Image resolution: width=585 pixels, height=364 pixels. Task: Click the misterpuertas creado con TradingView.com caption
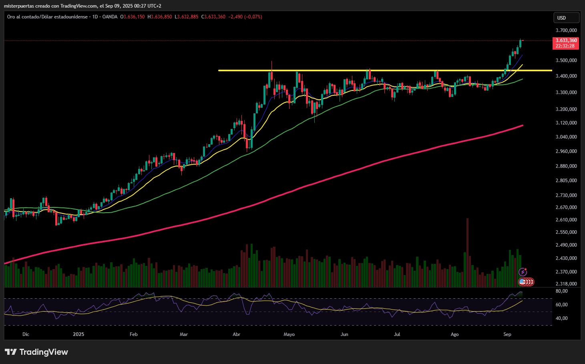tap(50, 6)
